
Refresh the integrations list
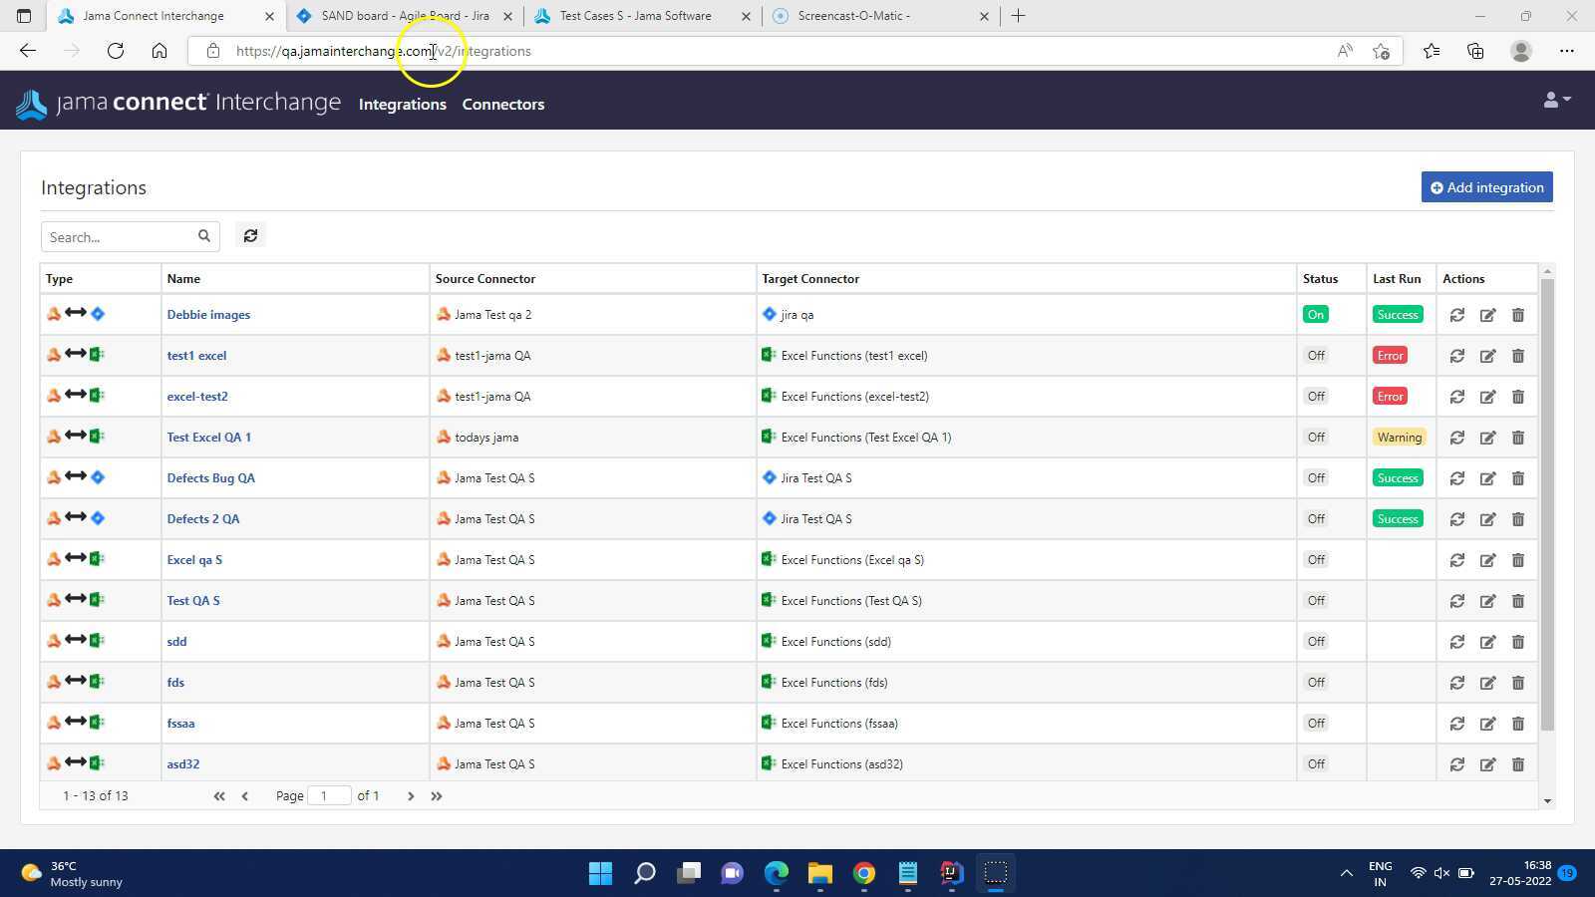click(x=250, y=235)
